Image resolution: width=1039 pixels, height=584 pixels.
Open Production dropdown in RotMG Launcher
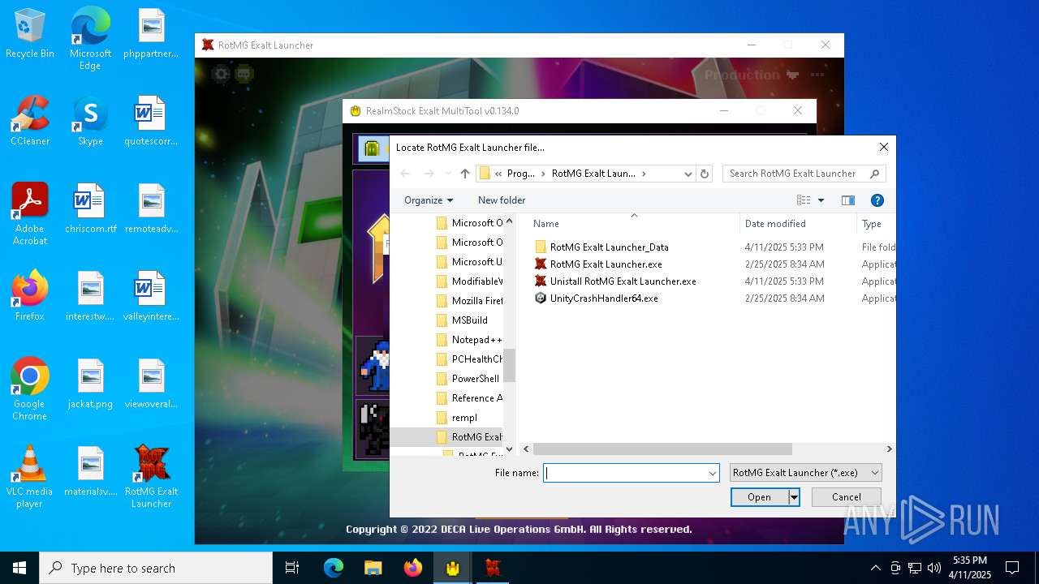751,75
